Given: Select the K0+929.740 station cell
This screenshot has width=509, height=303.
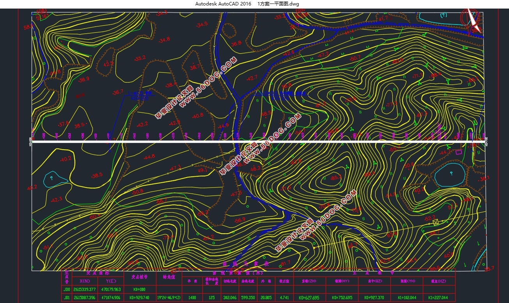Looking at the screenshot, I should point(139,298).
